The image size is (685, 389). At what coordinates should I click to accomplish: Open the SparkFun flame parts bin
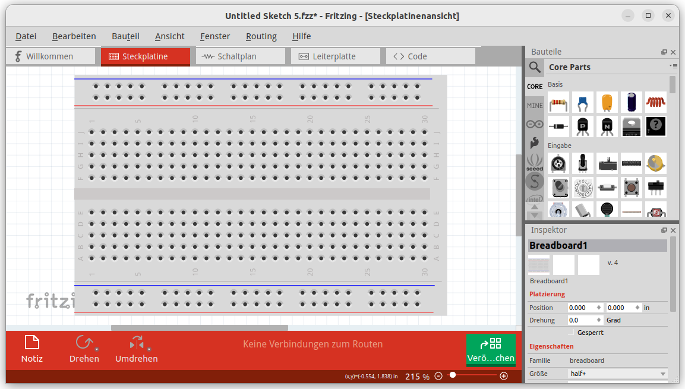(x=535, y=143)
